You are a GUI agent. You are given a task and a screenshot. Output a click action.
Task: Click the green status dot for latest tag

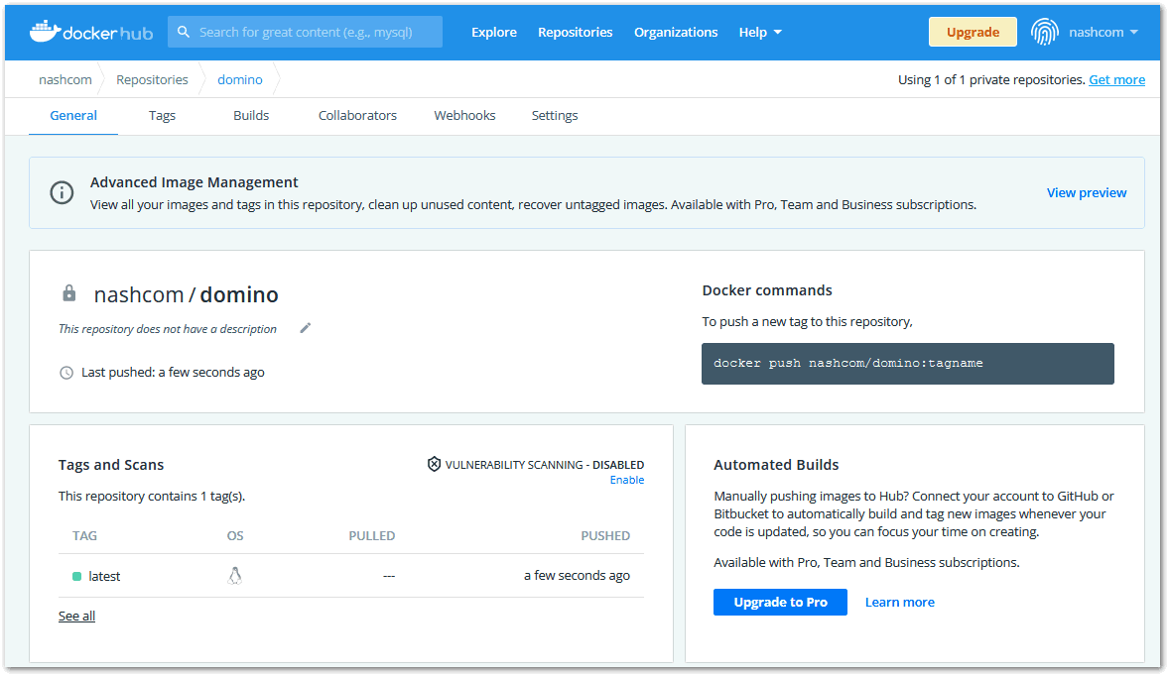[76, 576]
